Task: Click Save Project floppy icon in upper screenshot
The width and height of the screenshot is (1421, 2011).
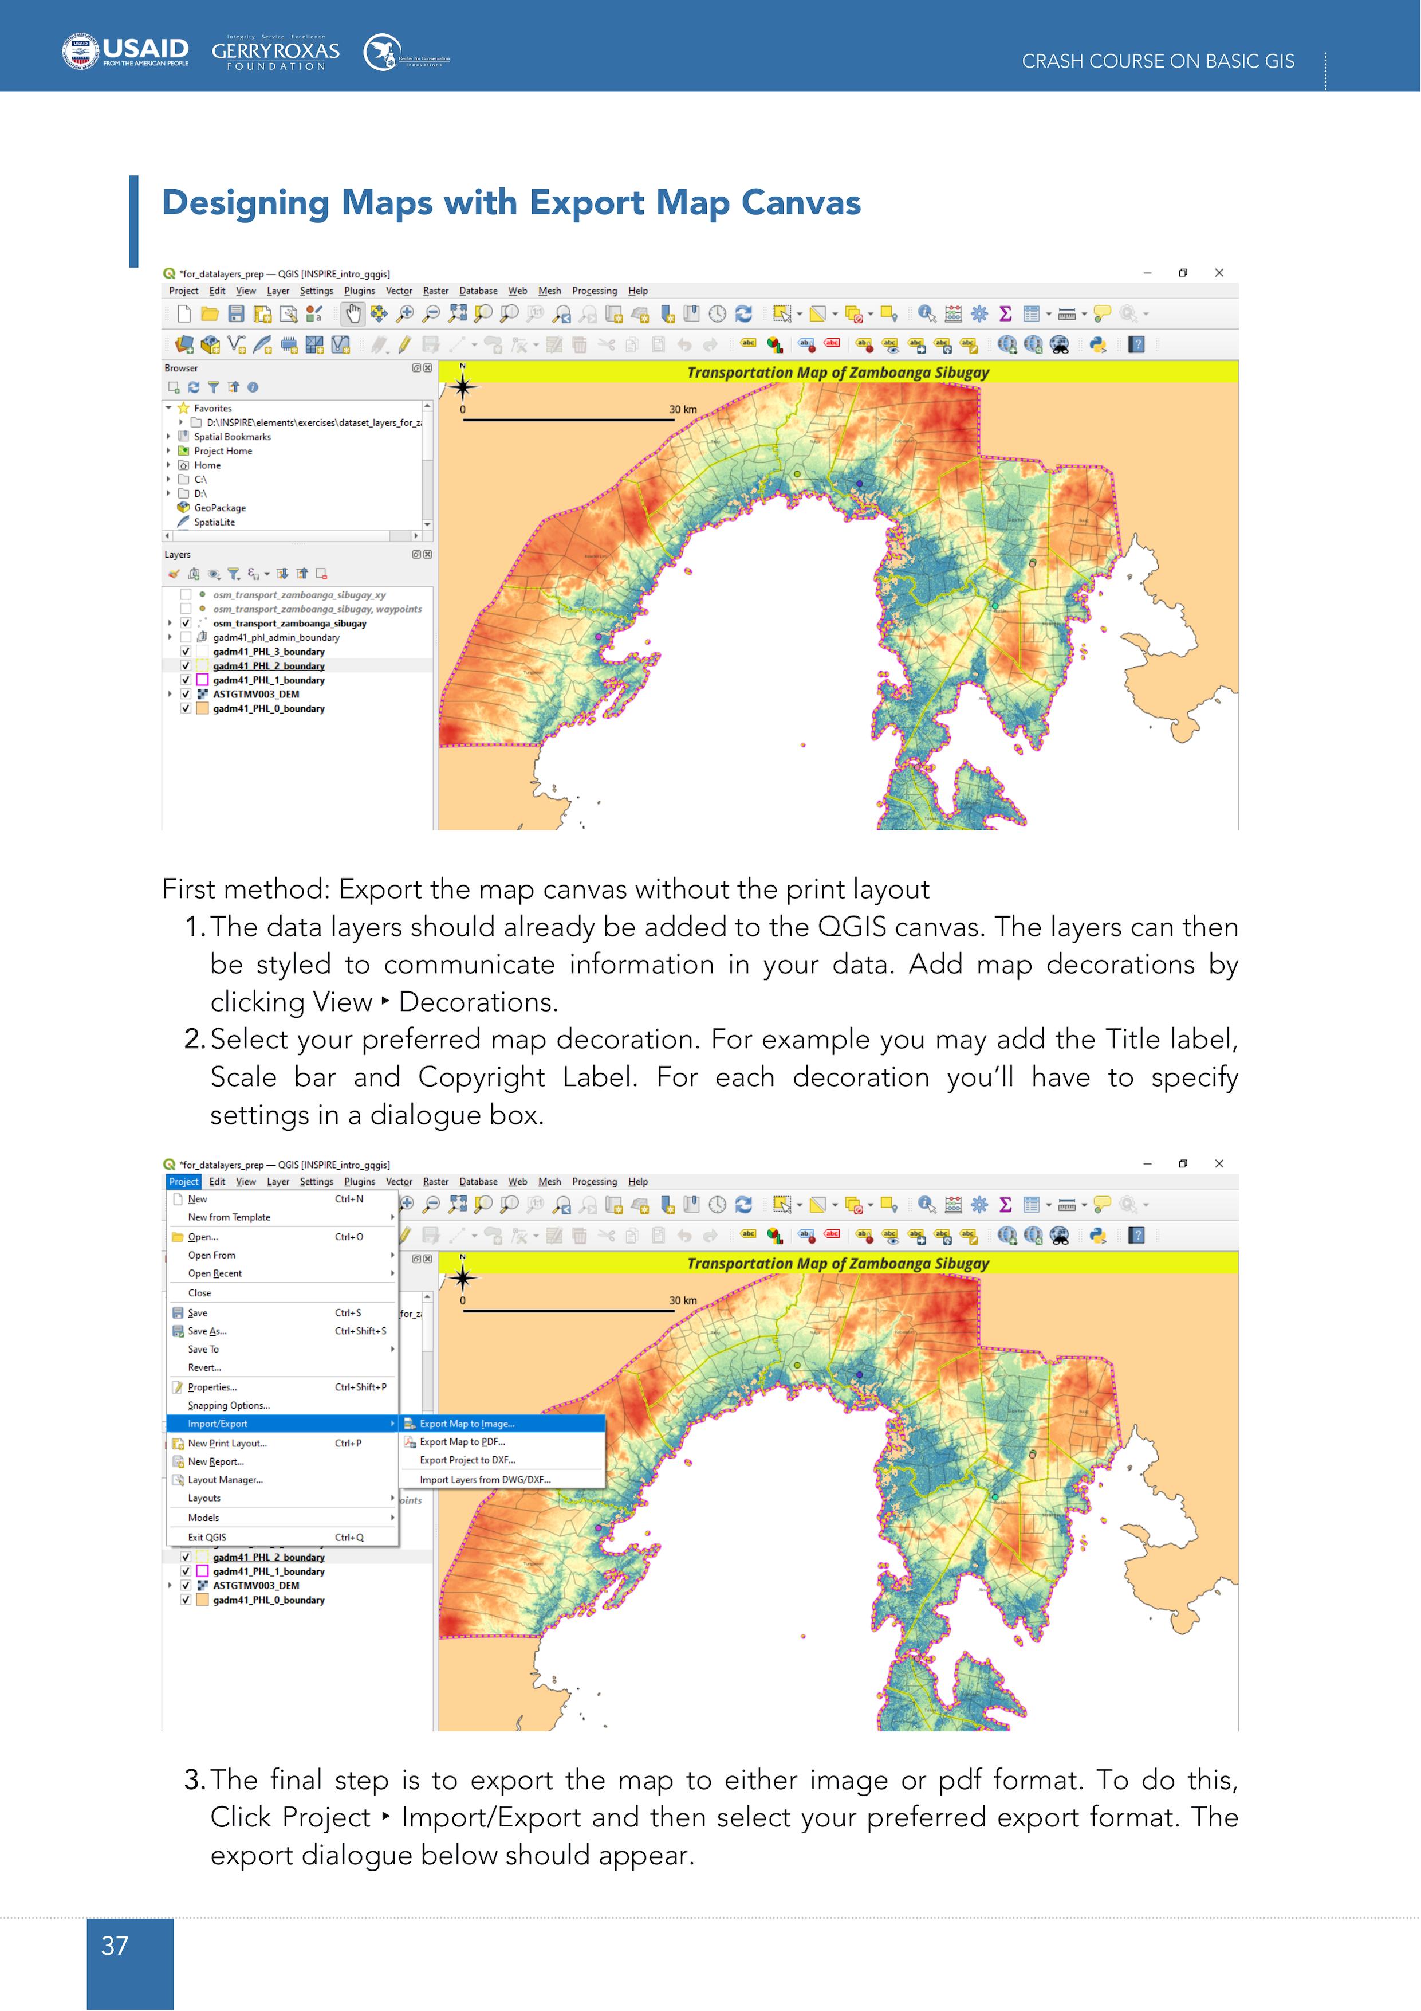Action: 235,313
